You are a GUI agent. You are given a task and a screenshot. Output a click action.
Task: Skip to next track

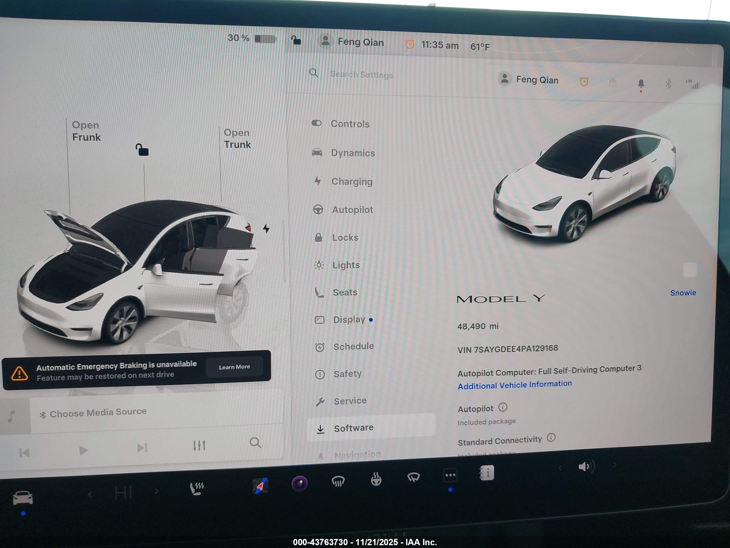pyautogui.click(x=142, y=448)
